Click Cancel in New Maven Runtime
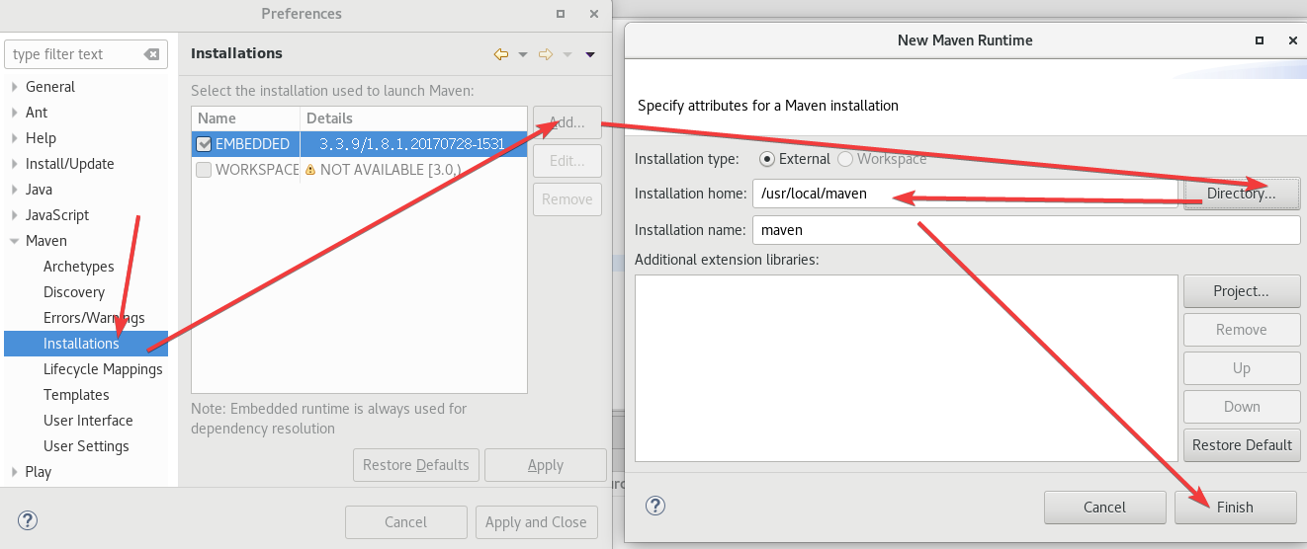 [x=1105, y=508]
